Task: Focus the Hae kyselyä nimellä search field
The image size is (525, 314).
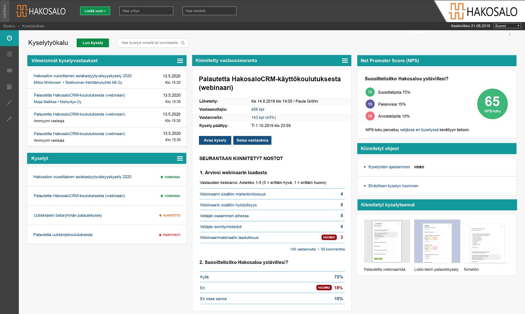Action: (x=153, y=43)
